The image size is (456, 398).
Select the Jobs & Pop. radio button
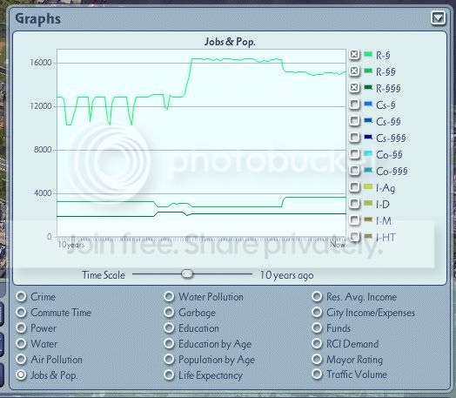click(x=21, y=375)
